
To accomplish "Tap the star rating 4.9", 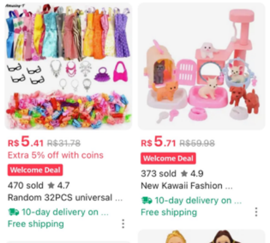I will (x=192, y=174).
